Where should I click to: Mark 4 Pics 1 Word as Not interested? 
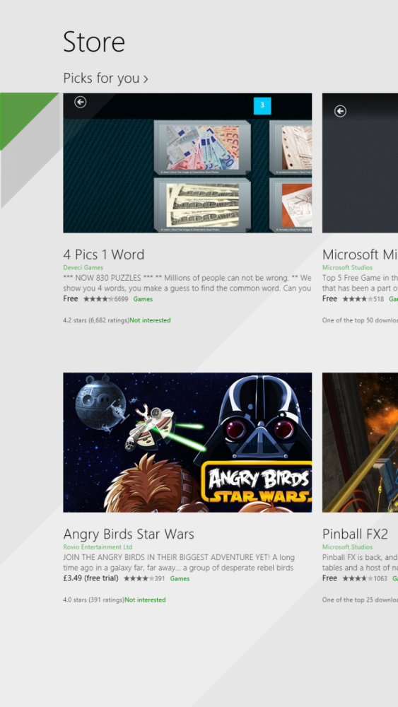[150, 320]
